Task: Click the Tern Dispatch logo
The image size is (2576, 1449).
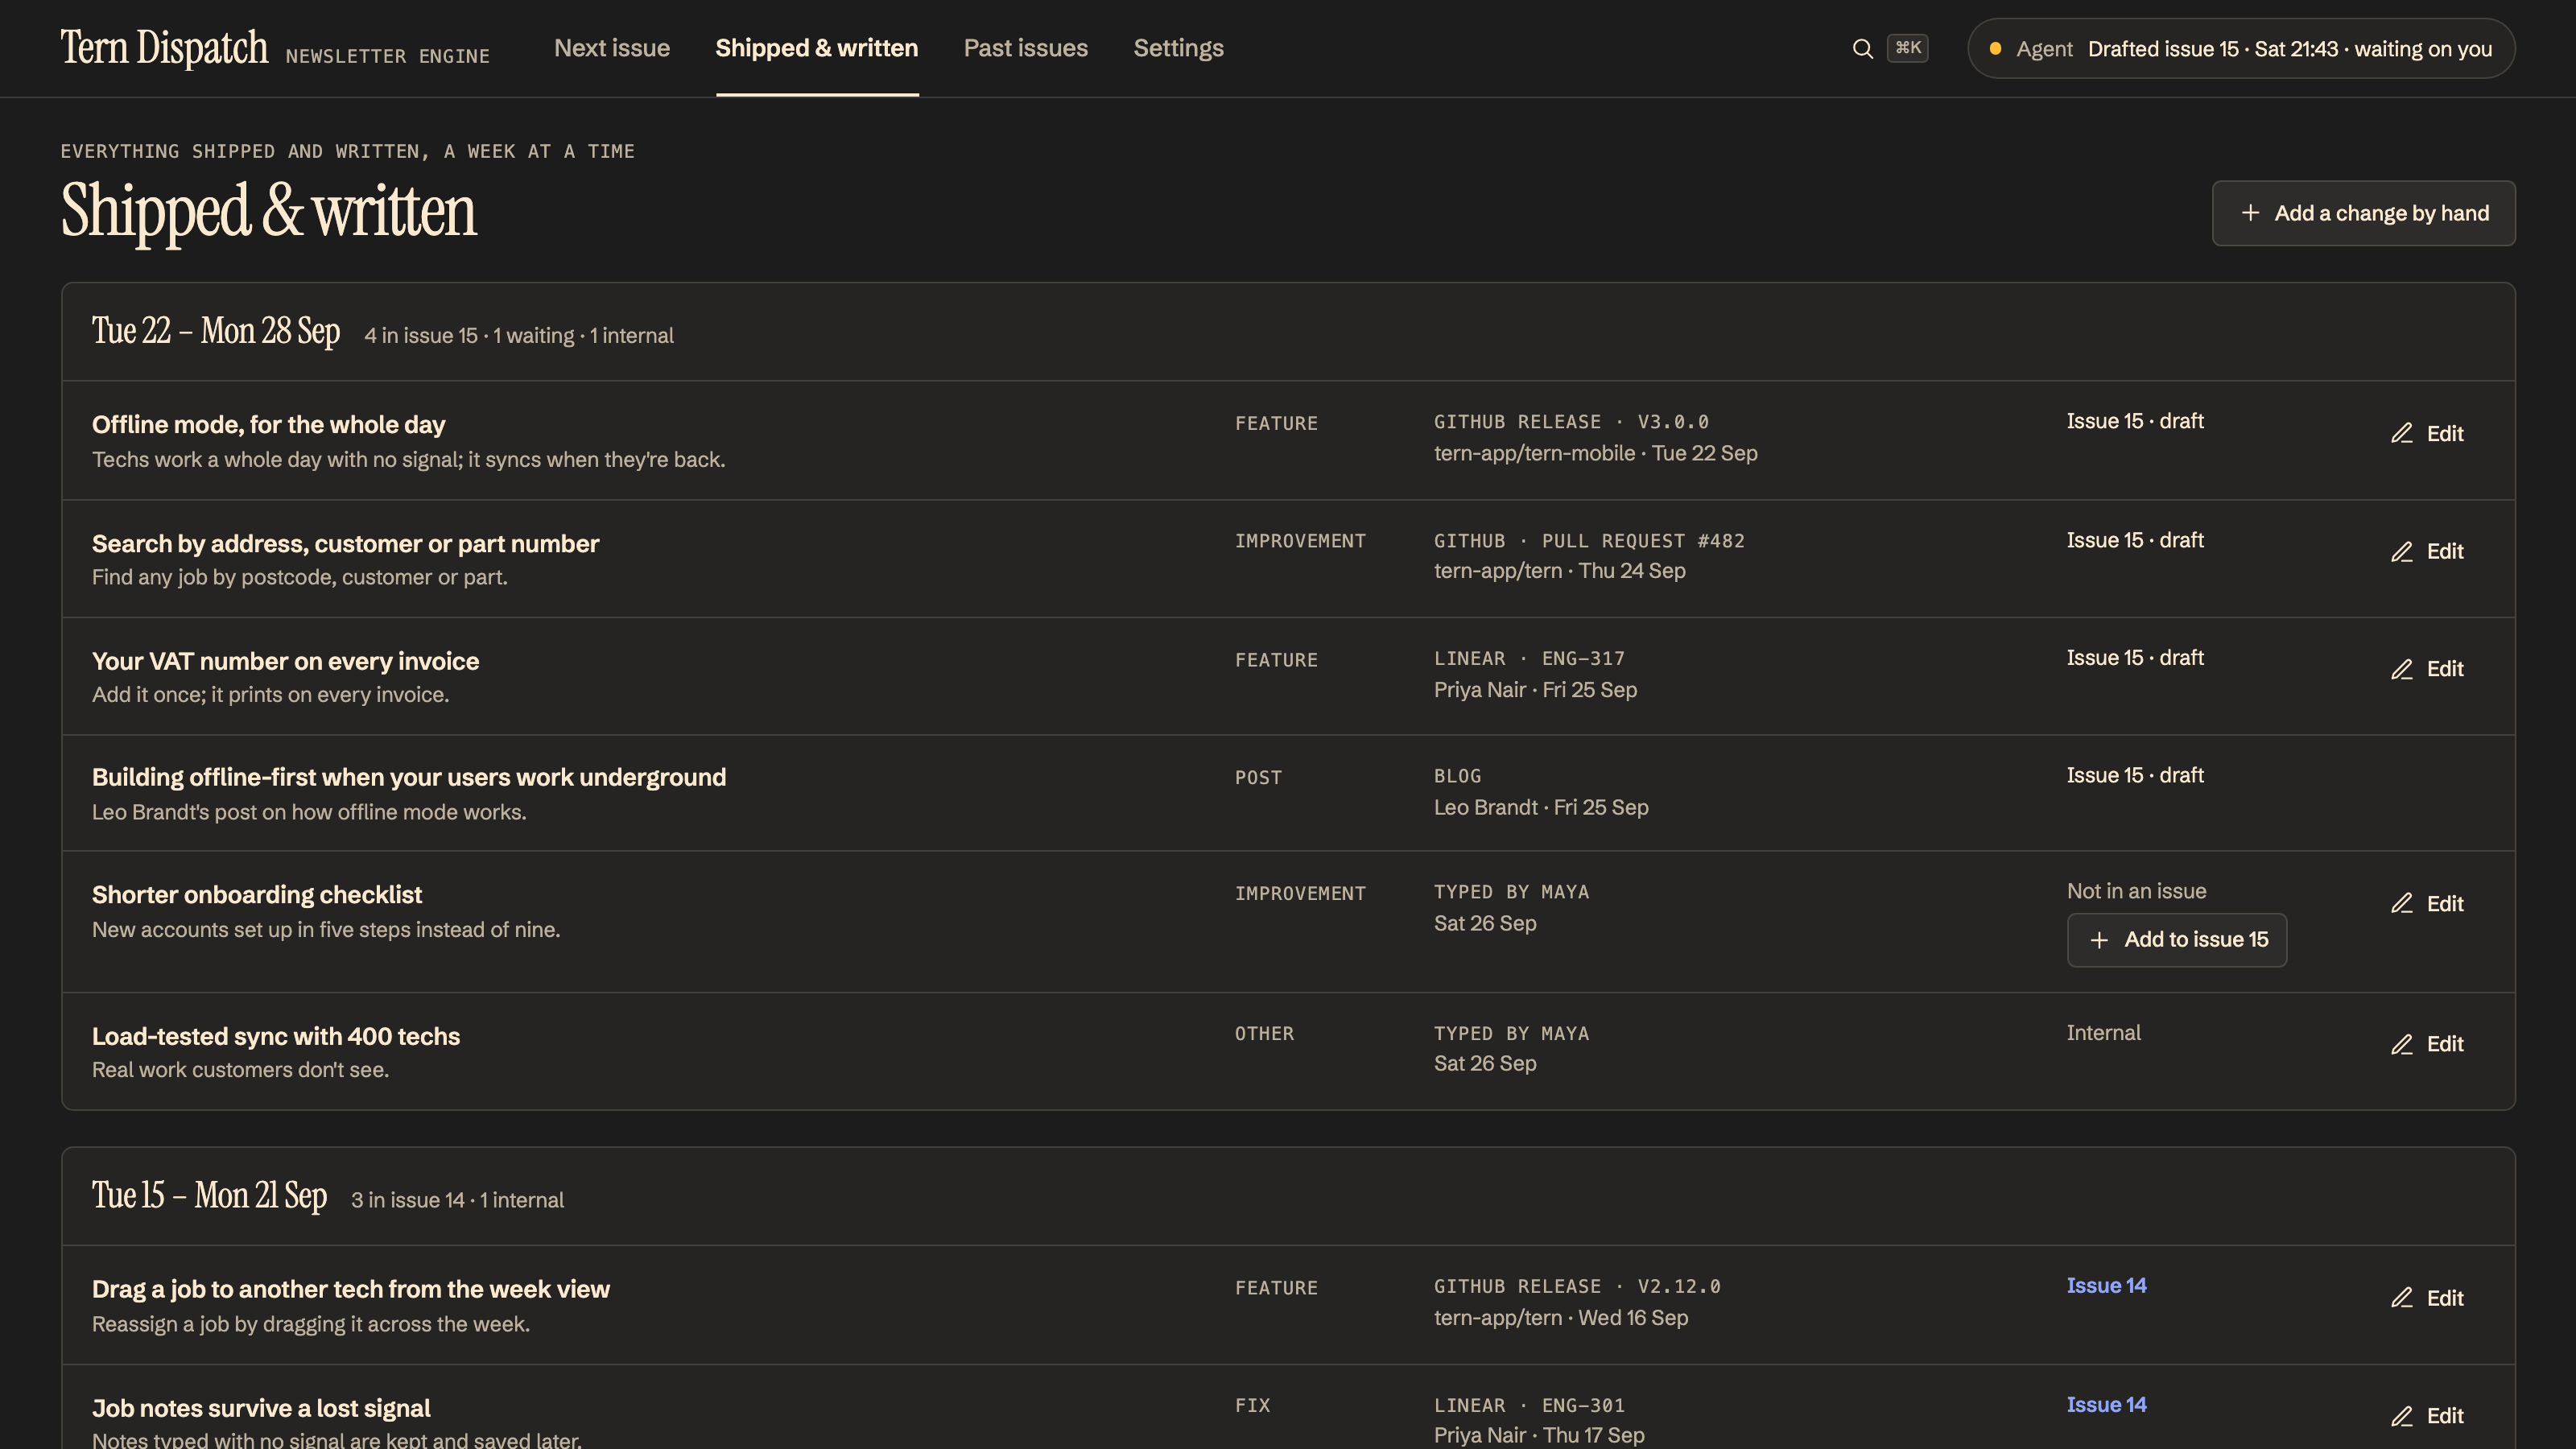Action: [164, 48]
